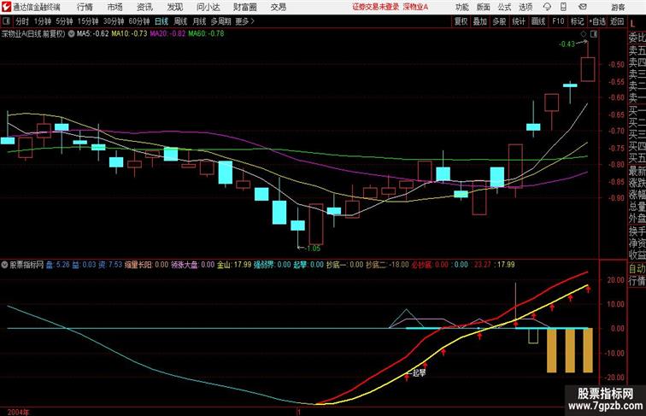Click the diamond icon above chart

click(x=584, y=34)
